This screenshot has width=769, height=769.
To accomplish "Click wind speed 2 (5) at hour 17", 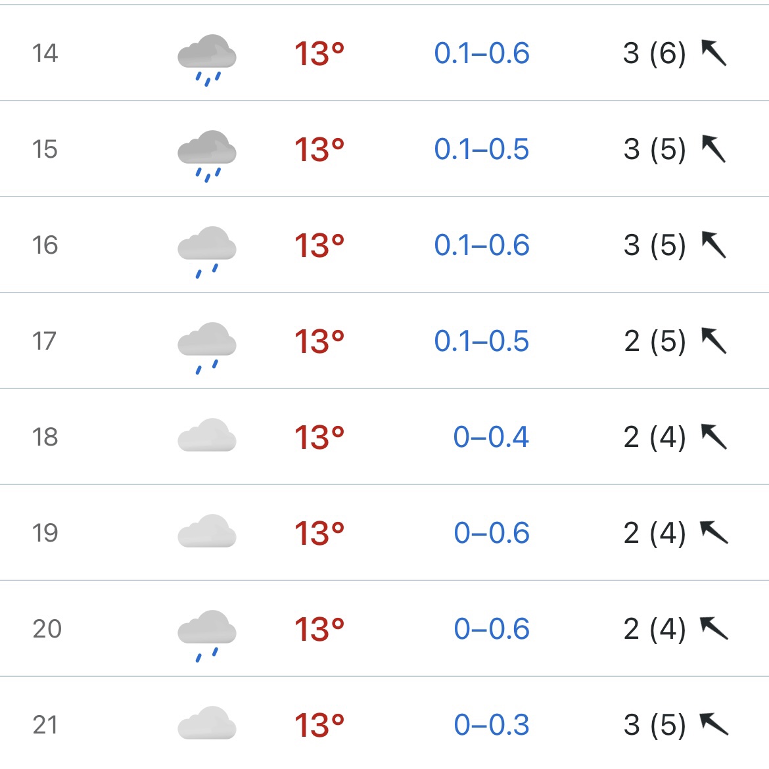I will pyautogui.click(x=655, y=341).
